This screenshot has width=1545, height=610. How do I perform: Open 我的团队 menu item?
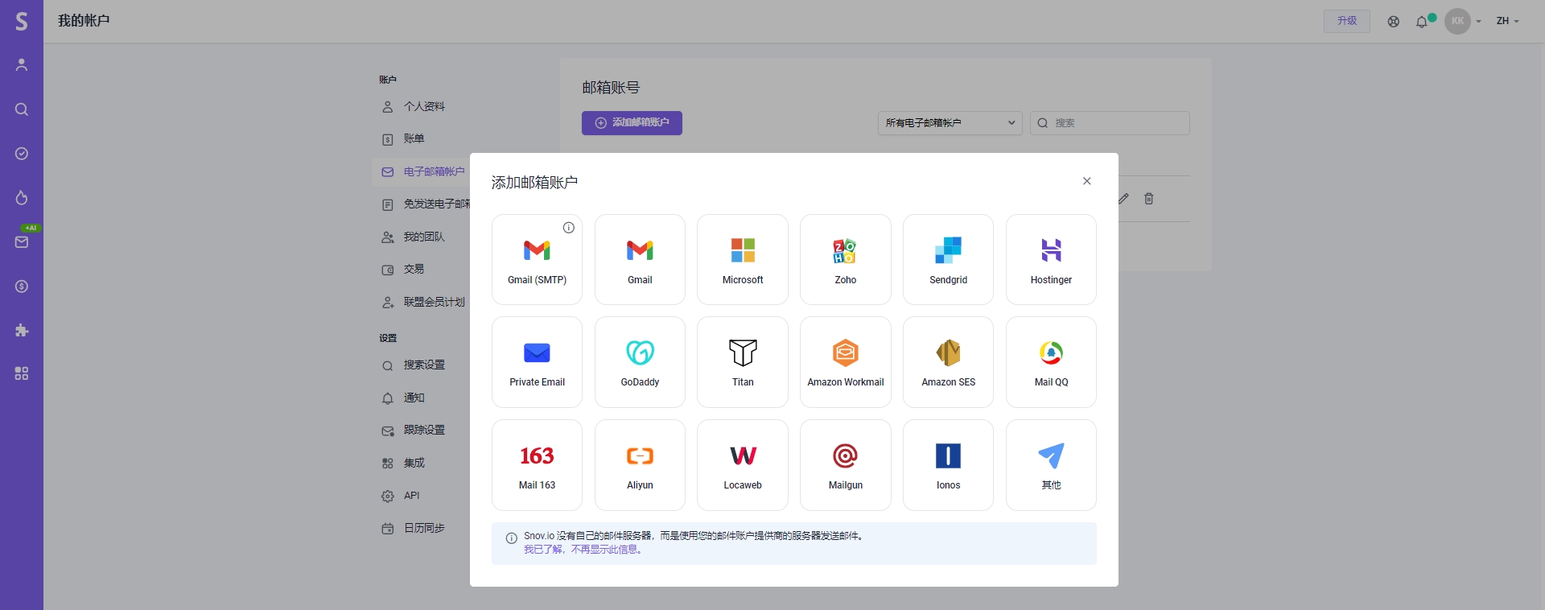point(422,237)
